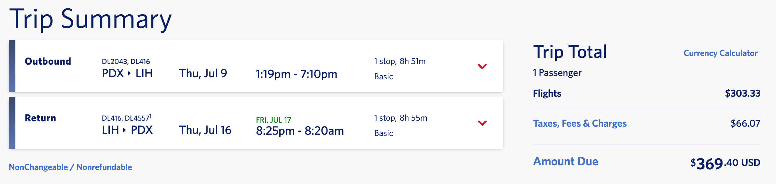Click the Thu, Jul 16 return date
The height and width of the screenshot is (184, 776).
click(205, 130)
